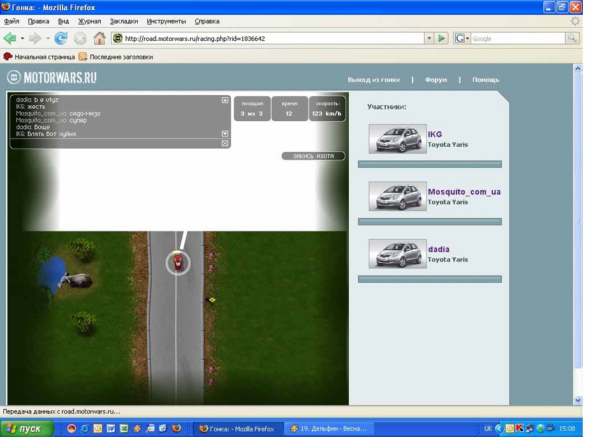This screenshot has height=437, width=593.
Task: Click the Motorwars site logo
Action: [52, 78]
